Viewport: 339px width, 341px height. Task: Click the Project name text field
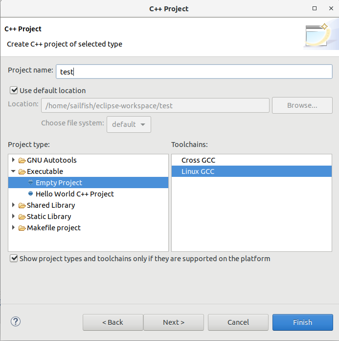tap(194, 72)
